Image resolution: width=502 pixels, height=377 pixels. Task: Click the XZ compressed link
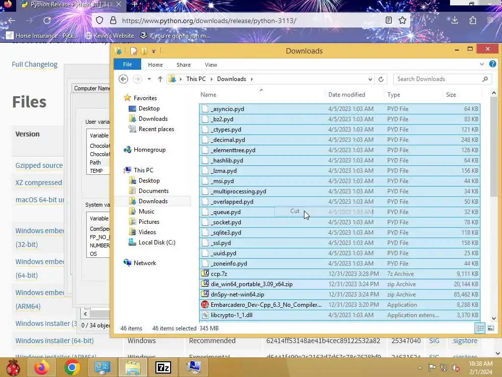(x=39, y=183)
